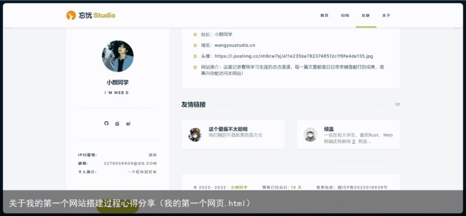The width and height of the screenshot is (466, 216).
Task: Click the domain wangyoustudio.cn text
Action: [235, 45]
